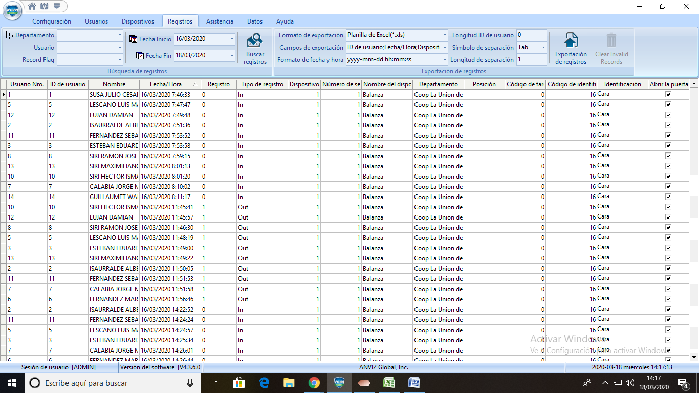Image resolution: width=699 pixels, height=393 pixels.
Task: Open the Fecha Fin date dropdown
Action: (232, 55)
